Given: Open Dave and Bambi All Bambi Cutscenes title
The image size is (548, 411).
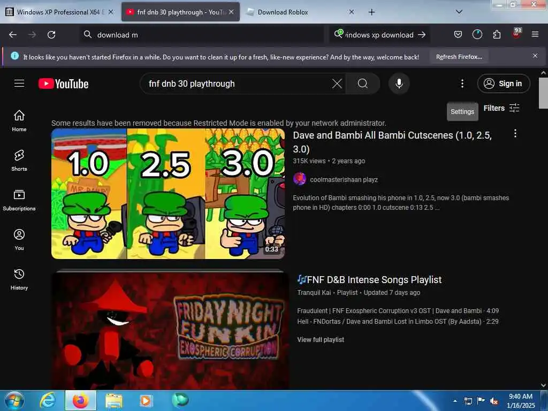Looking at the screenshot, I should [392, 142].
